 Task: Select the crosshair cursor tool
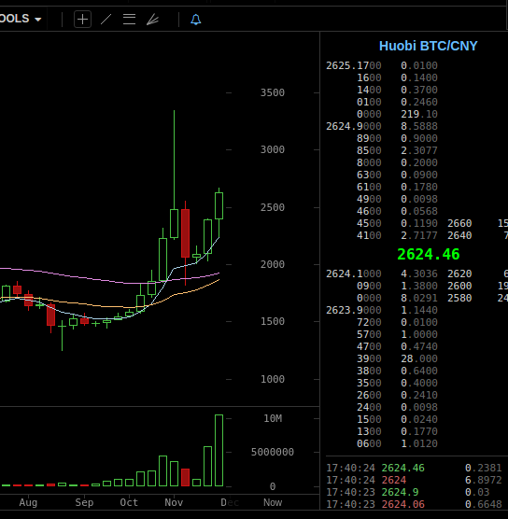(82, 20)
